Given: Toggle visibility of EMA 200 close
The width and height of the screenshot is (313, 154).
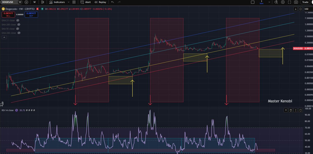Looking at the screenshot, I should (x=19, y=33).
